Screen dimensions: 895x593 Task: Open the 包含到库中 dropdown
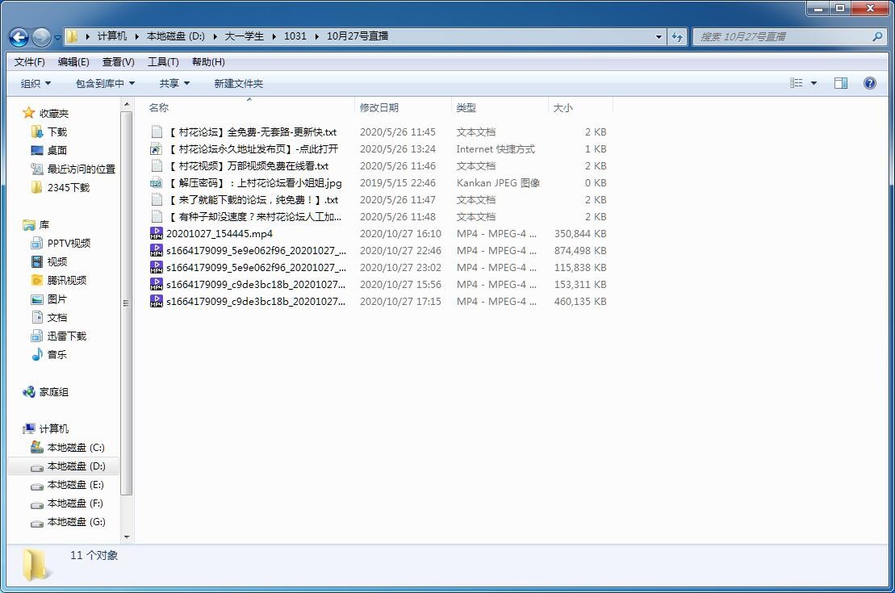point(105,83)
